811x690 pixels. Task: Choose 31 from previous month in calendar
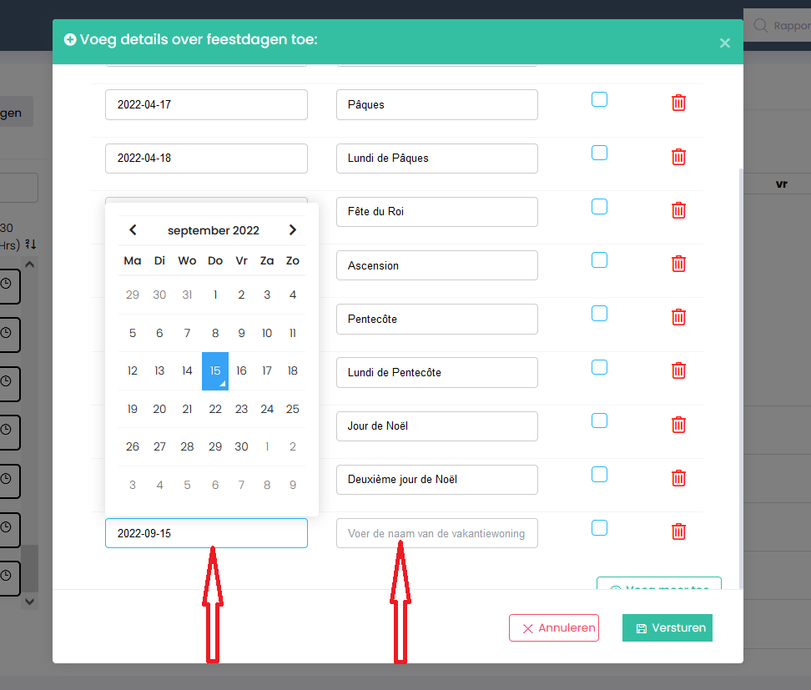point(187,295)
